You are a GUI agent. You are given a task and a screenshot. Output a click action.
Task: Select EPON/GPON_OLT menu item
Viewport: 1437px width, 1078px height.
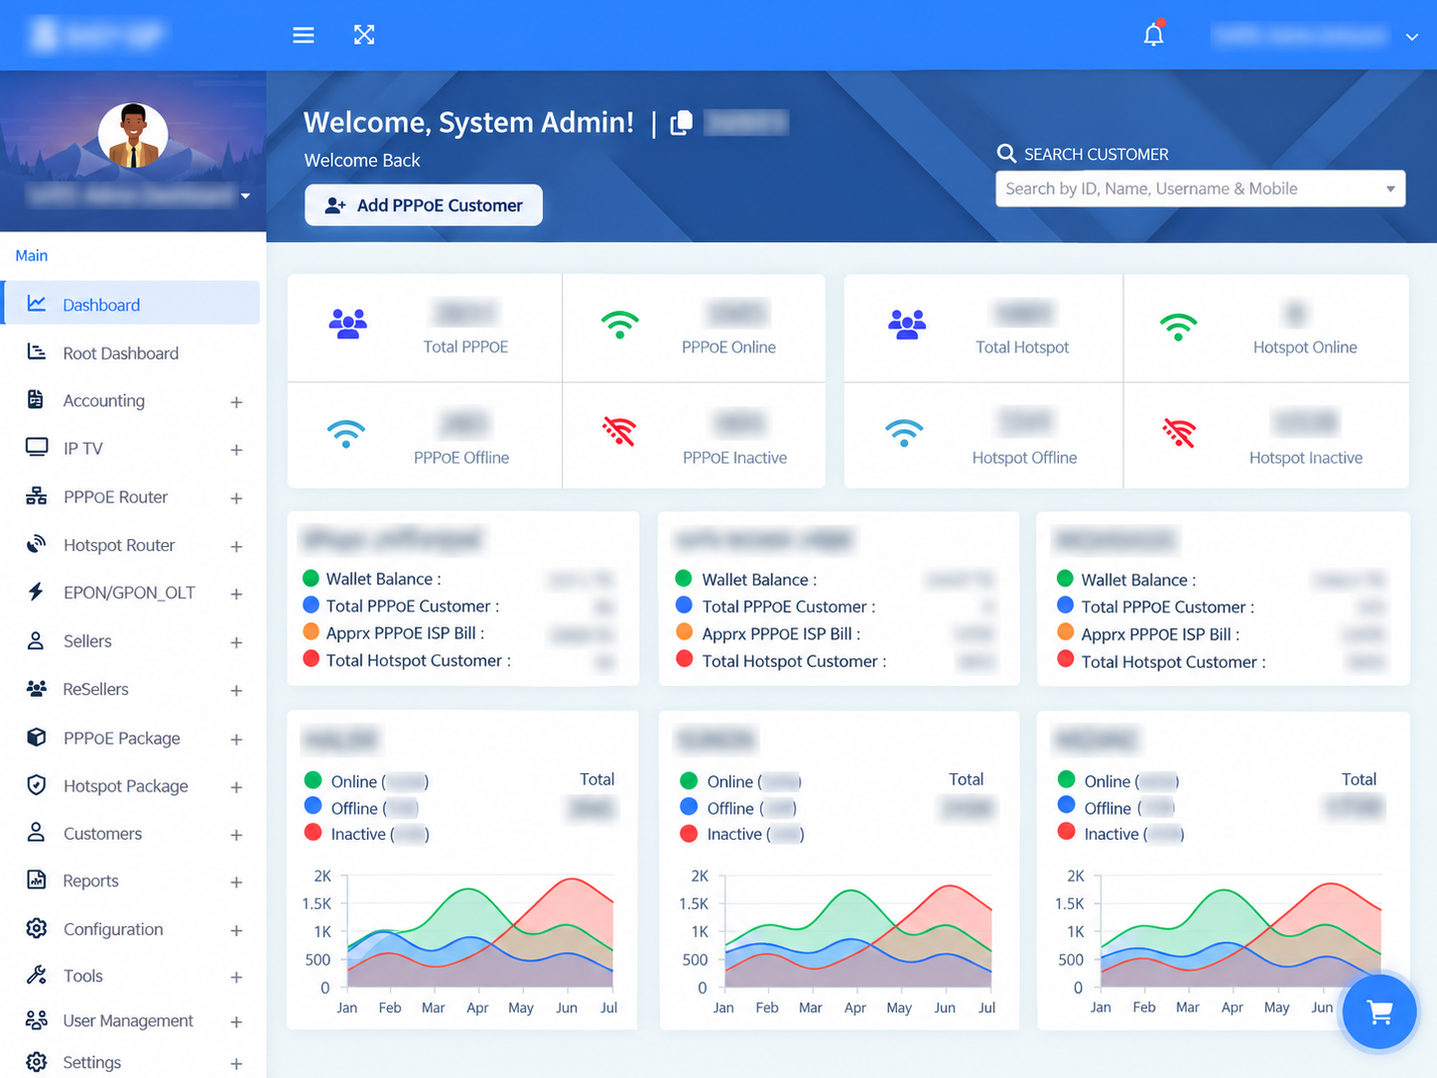click(131, 593)
